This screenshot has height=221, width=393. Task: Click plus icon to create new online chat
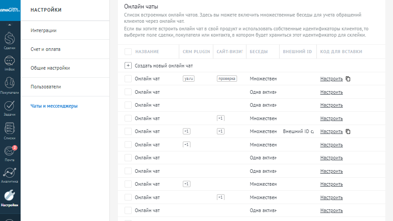[x=128, y=66]
